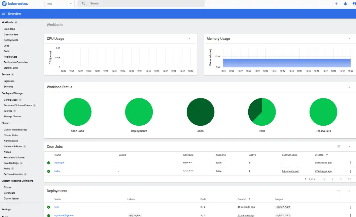Viewport: 356px width, 217px height.
Task: Open the create resource plus icon
Action: [x=336, y=4]
